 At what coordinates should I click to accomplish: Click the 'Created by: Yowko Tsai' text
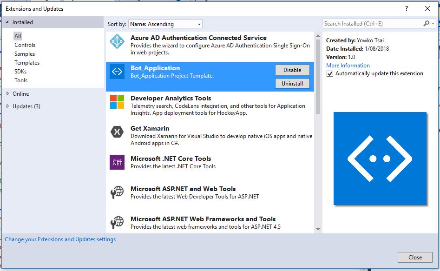pyautogui.click(x=355, y=40)
